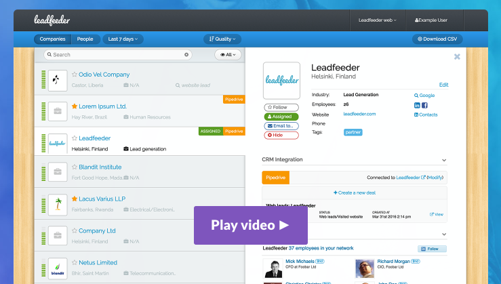
Task: Unstar Lorem Ipsum Ltd.
Action: (x=75, y=106)
